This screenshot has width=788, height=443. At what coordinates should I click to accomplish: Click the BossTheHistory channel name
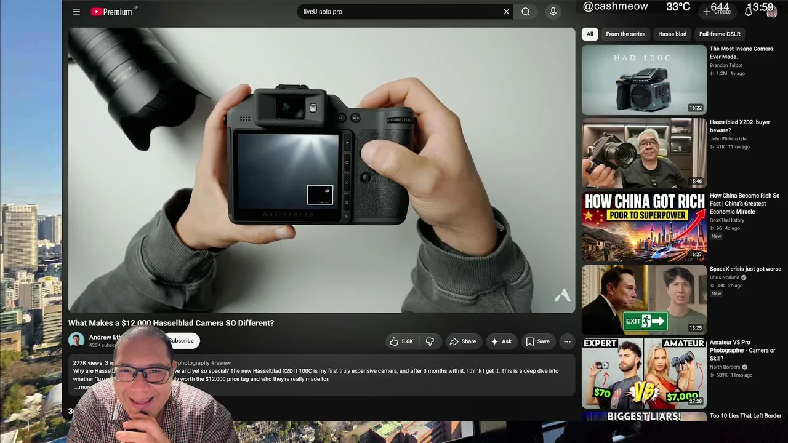pos(727,220)
